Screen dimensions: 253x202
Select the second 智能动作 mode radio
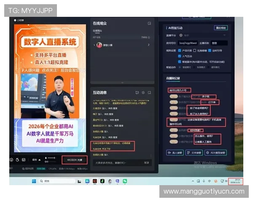194,67
